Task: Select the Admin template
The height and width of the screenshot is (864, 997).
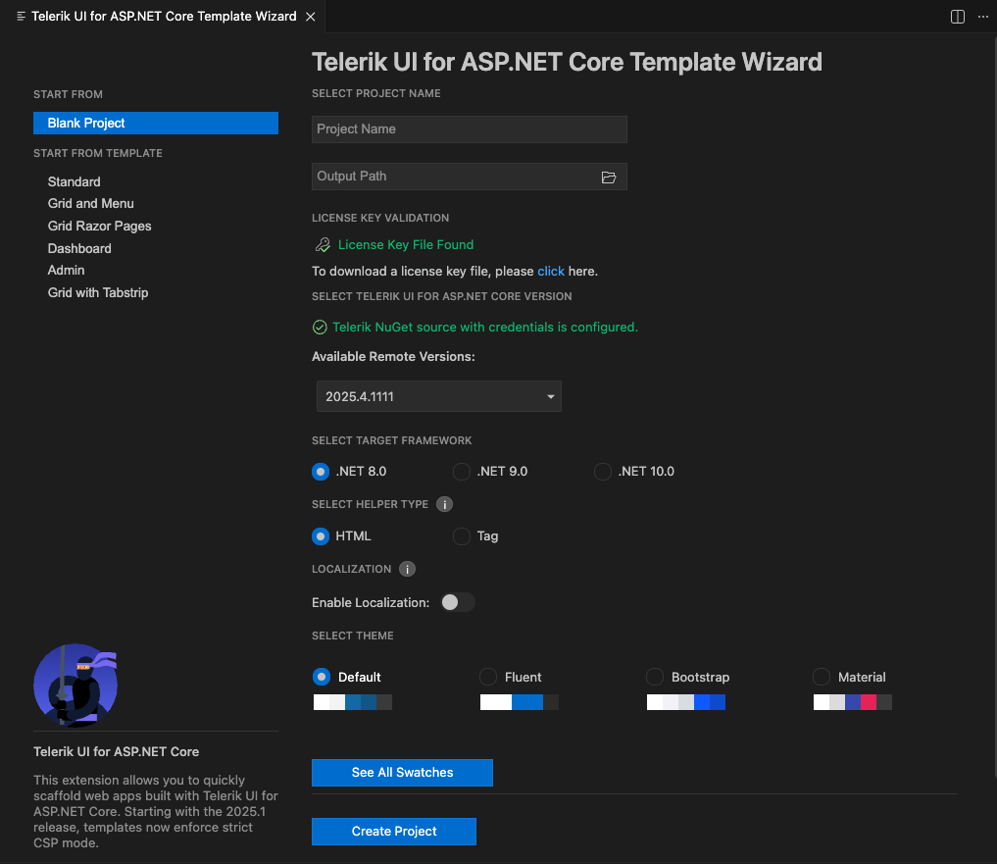Action: (66, 271)
